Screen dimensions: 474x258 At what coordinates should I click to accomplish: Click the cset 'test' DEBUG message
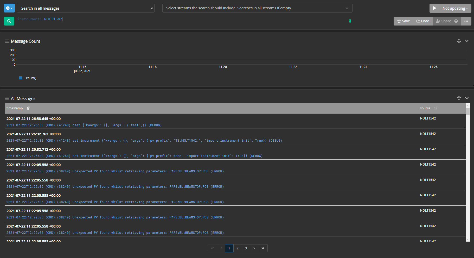coord(84,125)
